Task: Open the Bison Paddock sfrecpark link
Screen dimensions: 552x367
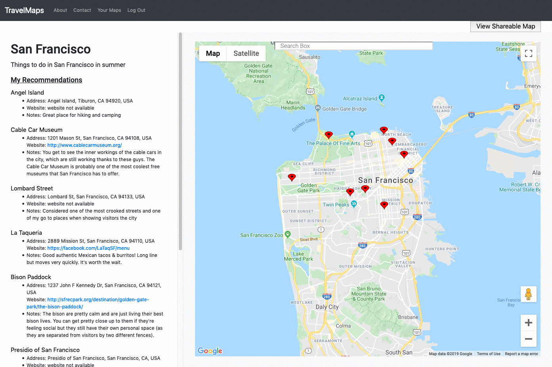Action: tap(88, 303)
